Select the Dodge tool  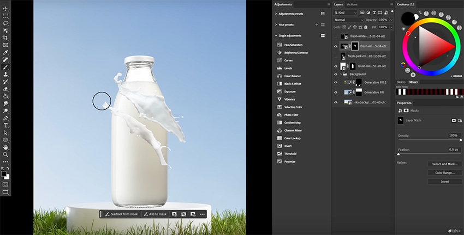(5, 111)
